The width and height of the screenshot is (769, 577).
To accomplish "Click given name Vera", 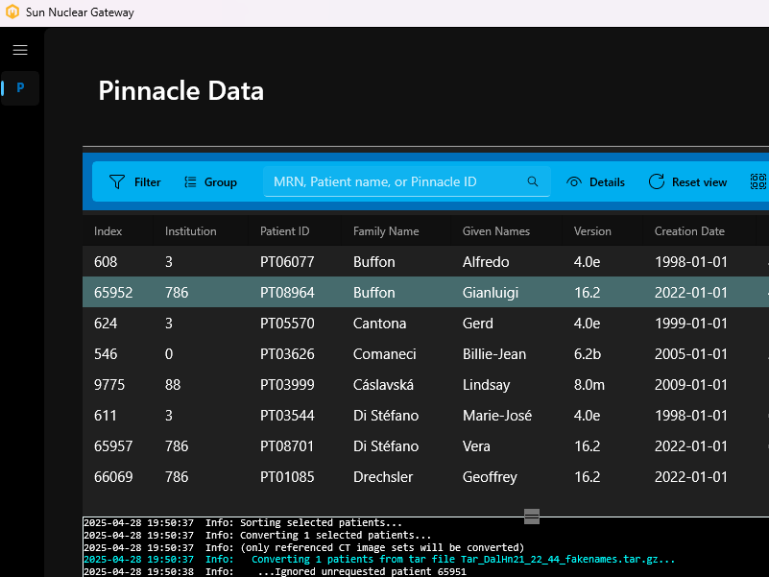I will coord(476,446).
